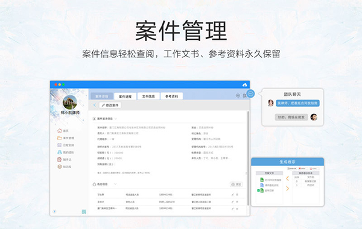Edit the party row with phone 0595-2245678
The height and width of the screenshot is (229, 362).
pos(232,202)
